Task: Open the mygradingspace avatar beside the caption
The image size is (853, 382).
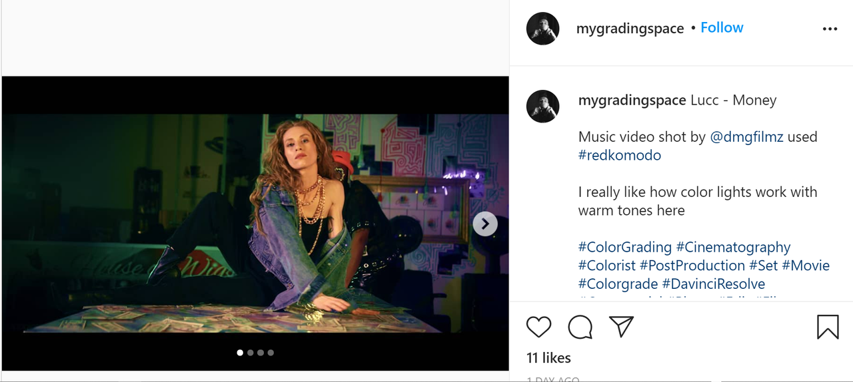Action: 542,106
